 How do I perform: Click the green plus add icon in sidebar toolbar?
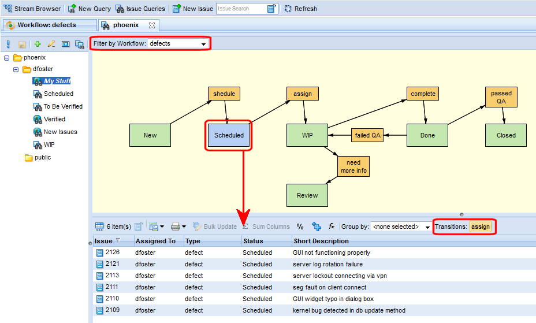click(x=38, y=44)
